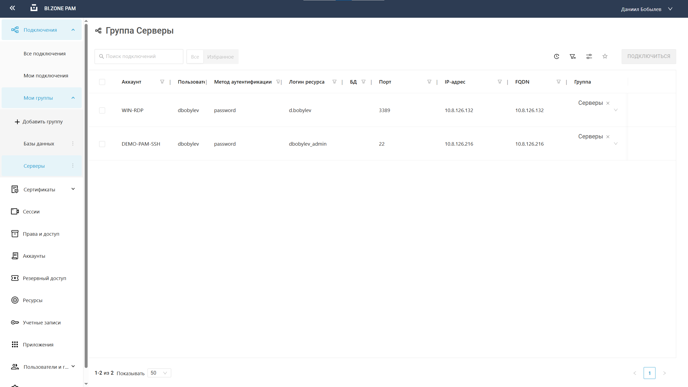Toggle the select-all header checkbox
Screen dimensions: 688x387
click(x=102, y=82)
